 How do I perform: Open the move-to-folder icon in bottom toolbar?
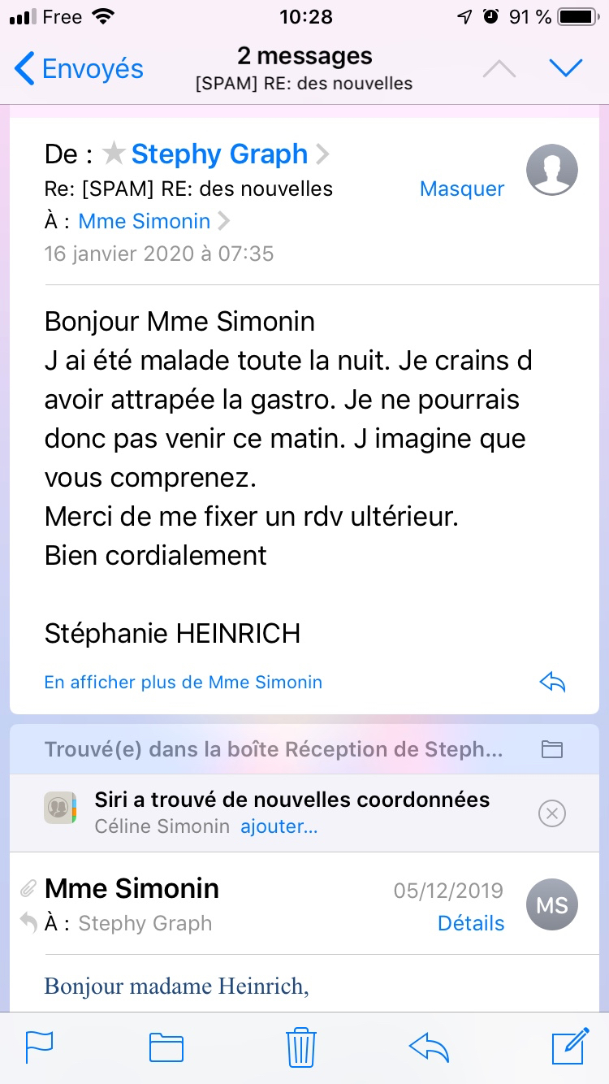click(x=166, y=1047)
